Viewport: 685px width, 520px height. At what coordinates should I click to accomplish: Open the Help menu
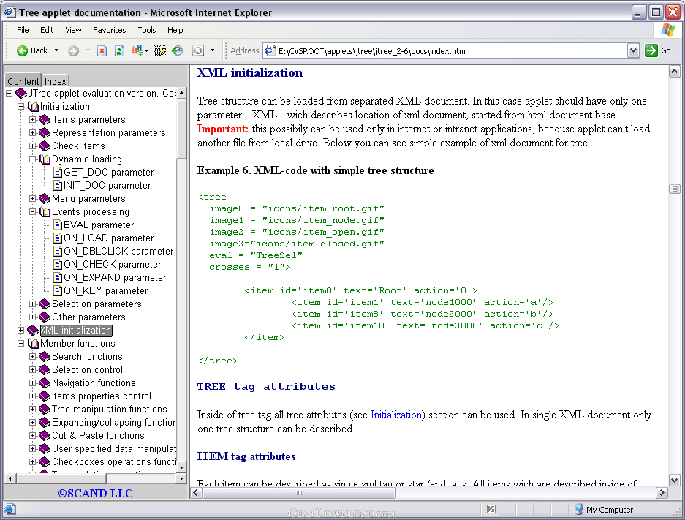[x=175, y=30]
